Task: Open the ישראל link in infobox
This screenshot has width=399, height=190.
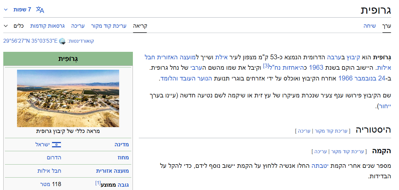Action: pyautogui.click(x=43, y=144)
